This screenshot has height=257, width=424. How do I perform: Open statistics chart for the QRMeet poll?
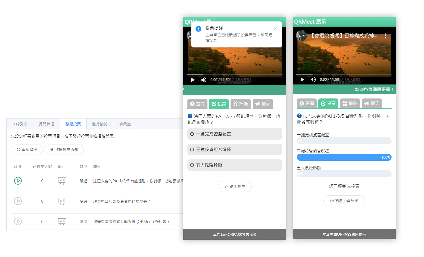62,222
